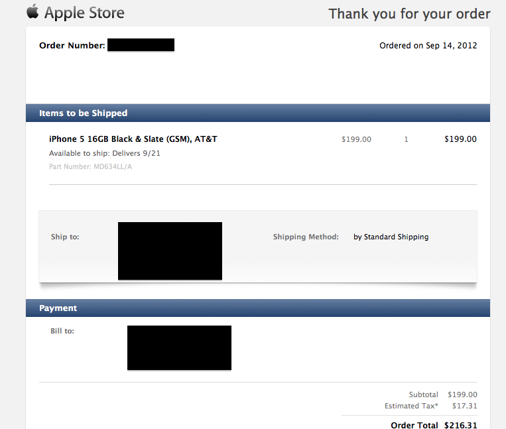Screen dimensions: 506x429
Task: Click Part Number MD634LL/A text
Action: (x=90, y=166)
